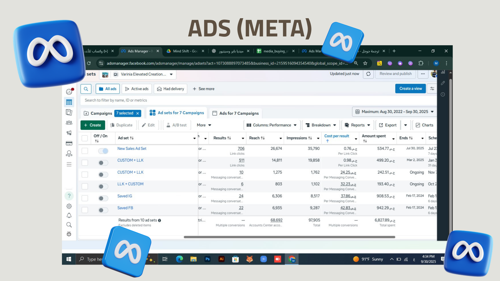
Task: Open the Campaigns table icon in left sidebar
Action: (x=69, y=102)
